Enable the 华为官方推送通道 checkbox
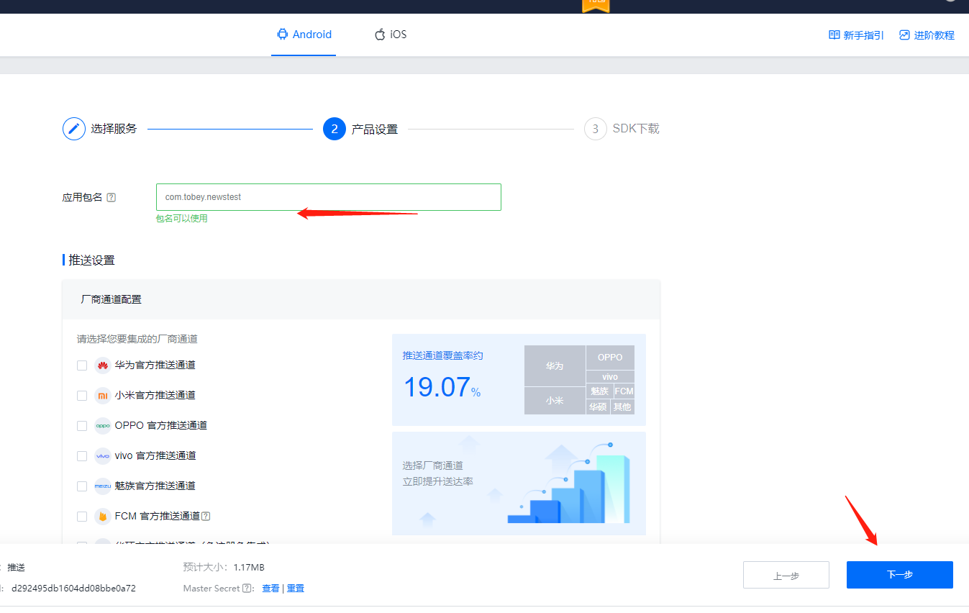This screenshot has height=613, width=969. coord(81,365)
